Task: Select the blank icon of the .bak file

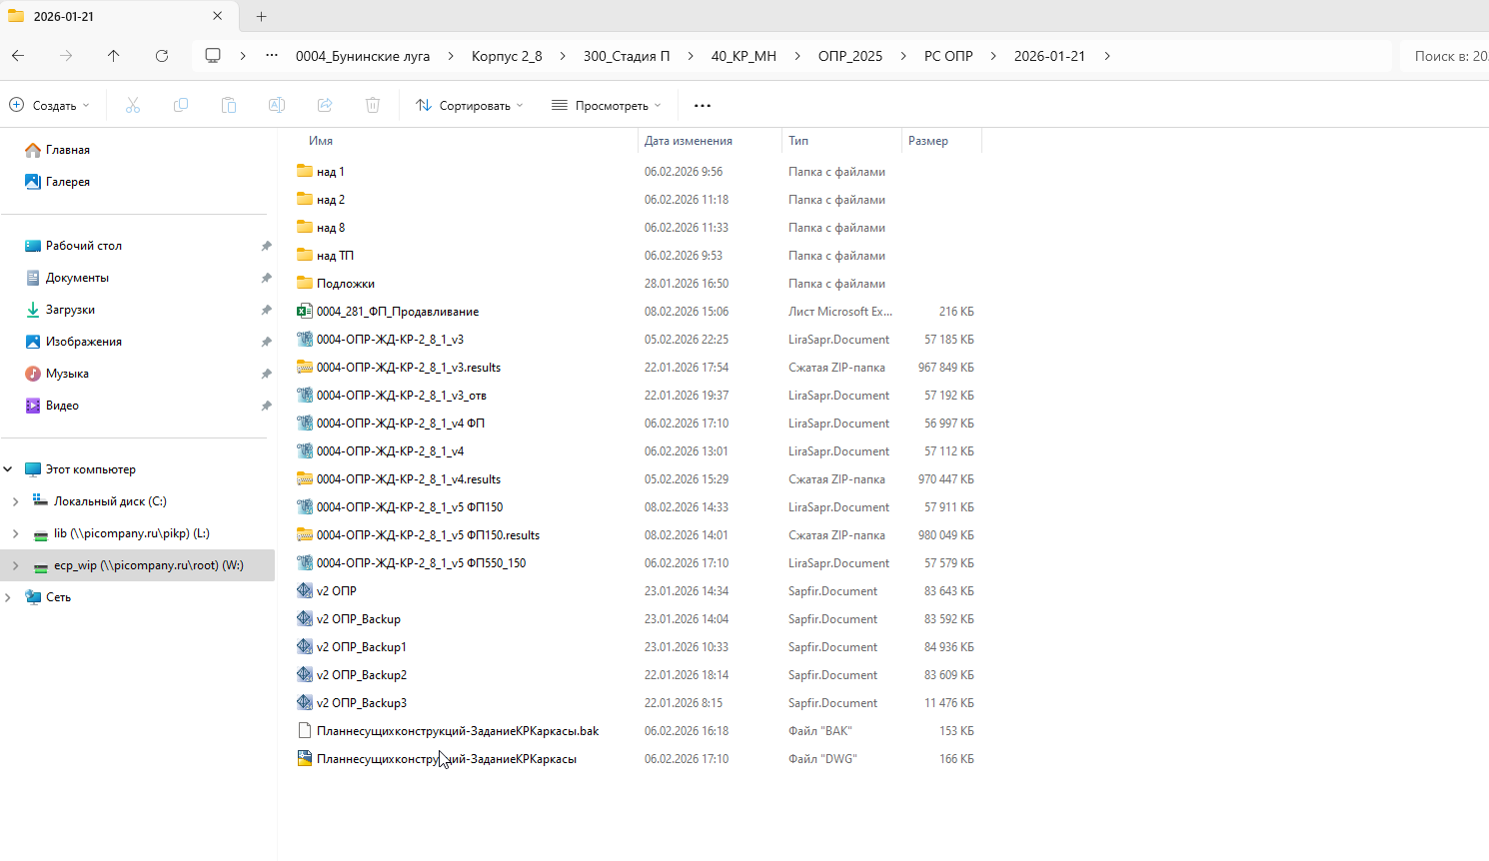Action: click(305, 730)
